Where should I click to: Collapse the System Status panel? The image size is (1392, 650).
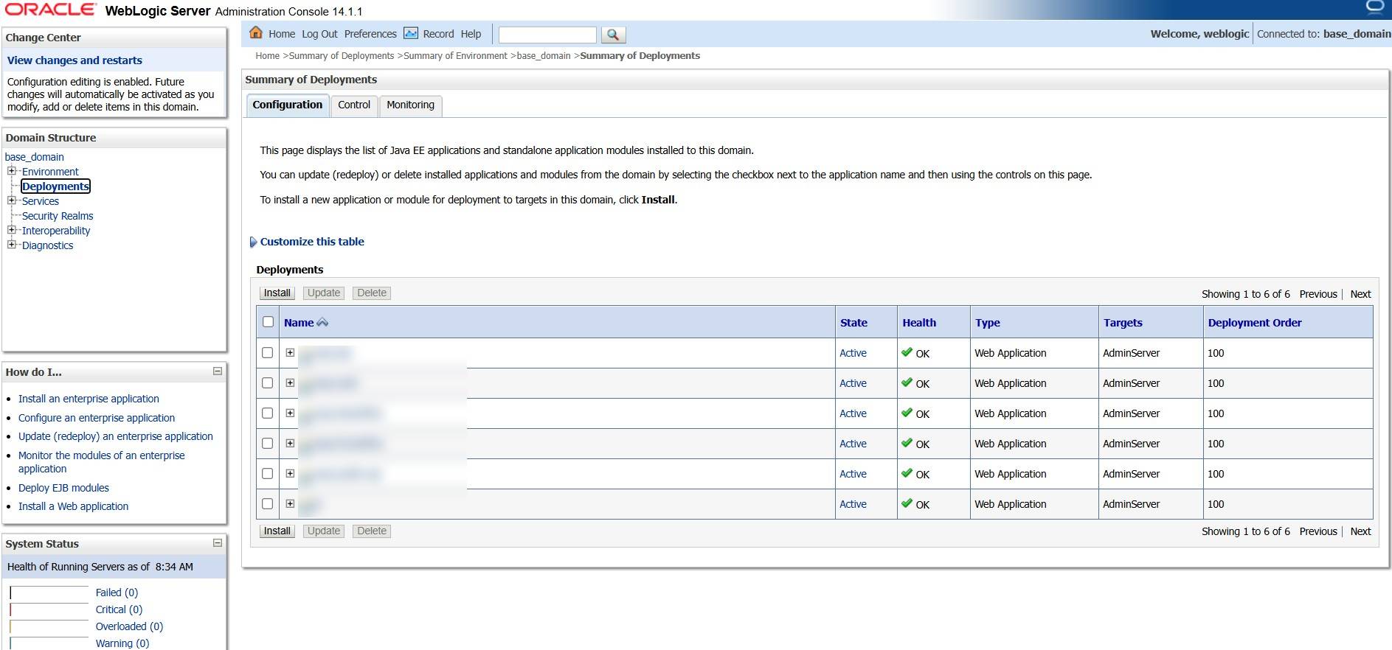point(218,543)
